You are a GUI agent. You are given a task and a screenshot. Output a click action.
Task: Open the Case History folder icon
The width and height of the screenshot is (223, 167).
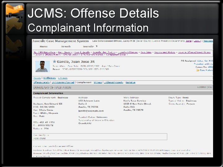[x=198, y=70]
